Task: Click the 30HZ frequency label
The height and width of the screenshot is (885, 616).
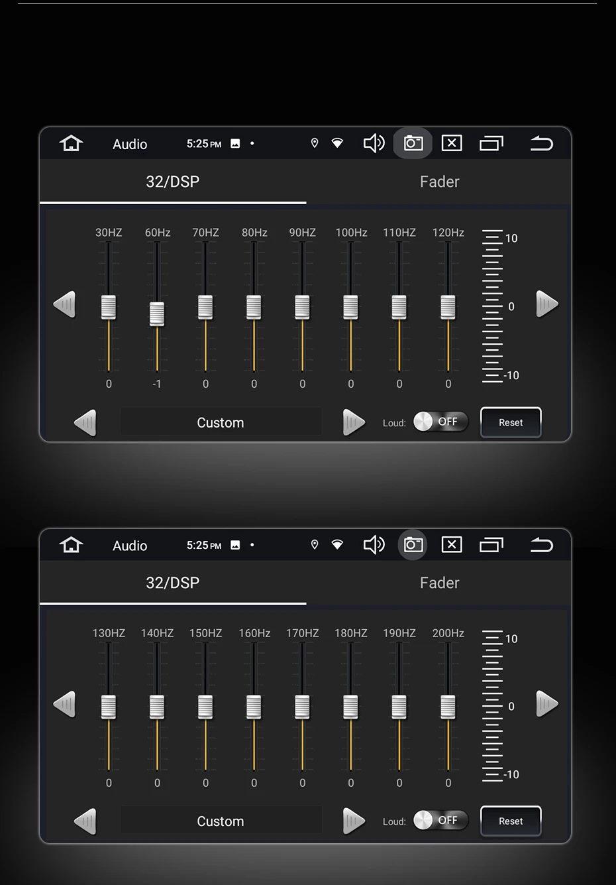Action: 109,232
